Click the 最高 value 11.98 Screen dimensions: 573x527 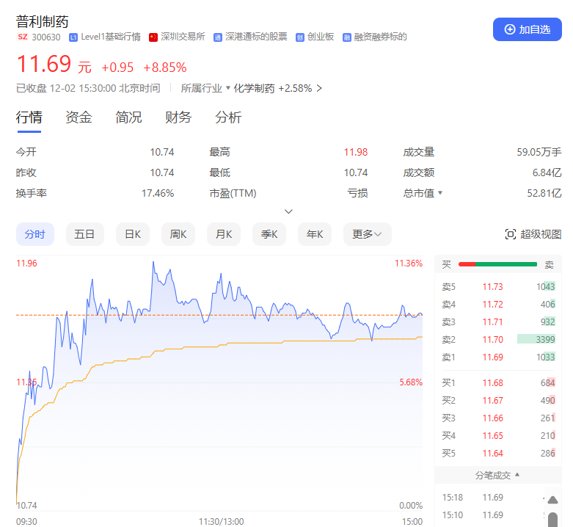point(356,152)
